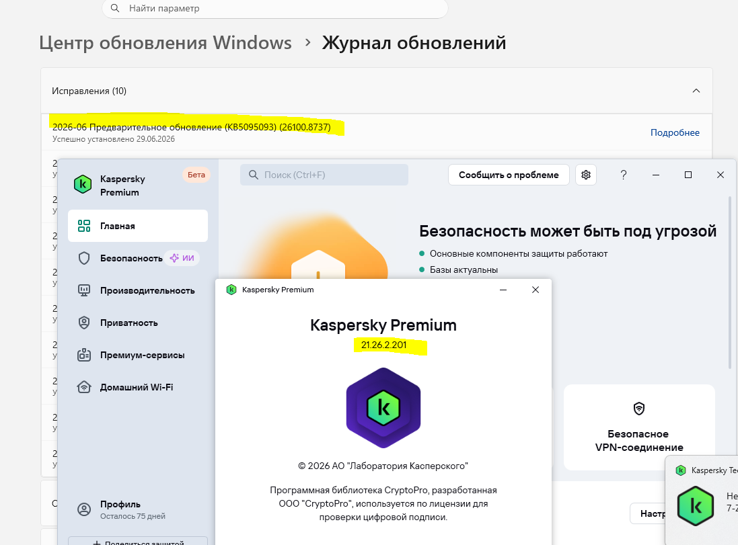Open the Безопасное VPN-соединение card
Viewport: 738px width, 545px height.
639,427
